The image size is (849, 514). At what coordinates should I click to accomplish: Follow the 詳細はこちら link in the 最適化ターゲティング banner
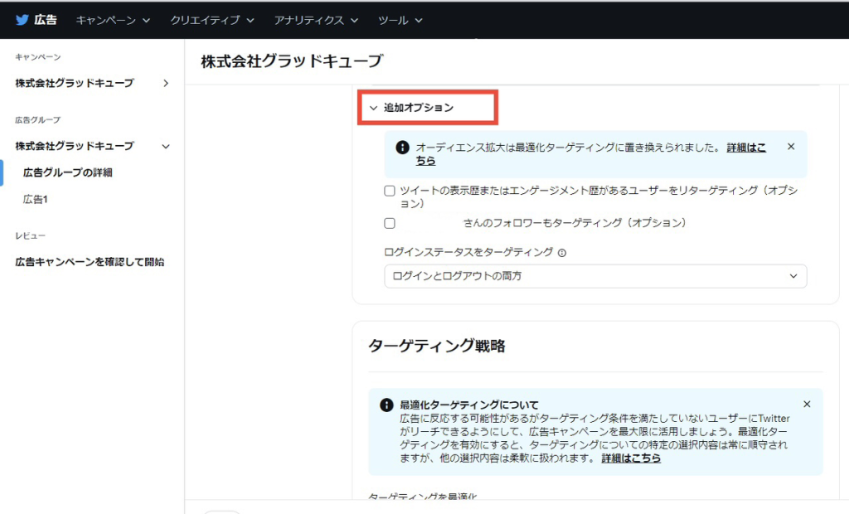631,458
